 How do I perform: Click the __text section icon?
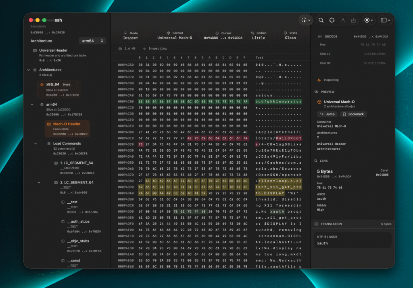pyautogui.click(x=63, y=202)
